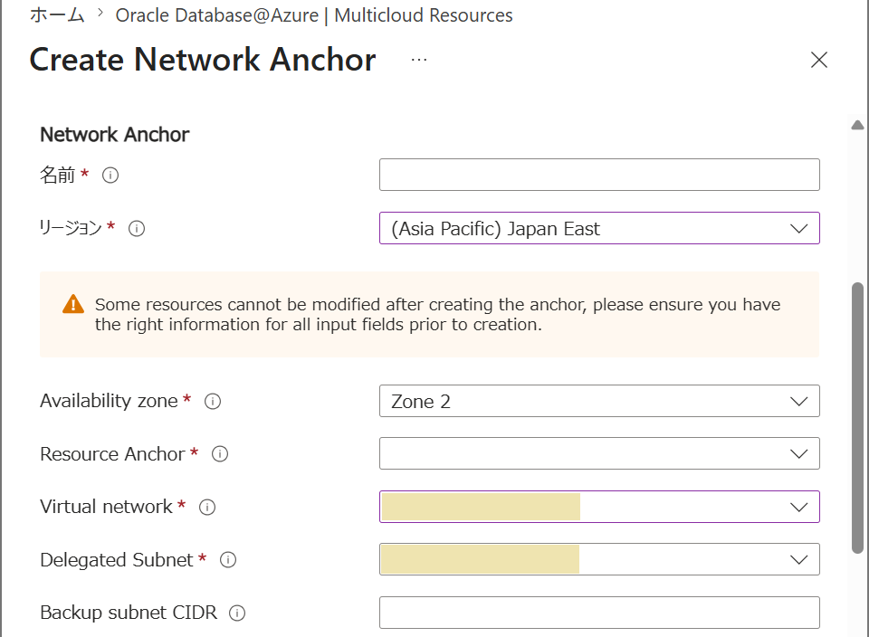Go to ホーム breadcrumb link

pyautogui.click(x=57, y=15)
